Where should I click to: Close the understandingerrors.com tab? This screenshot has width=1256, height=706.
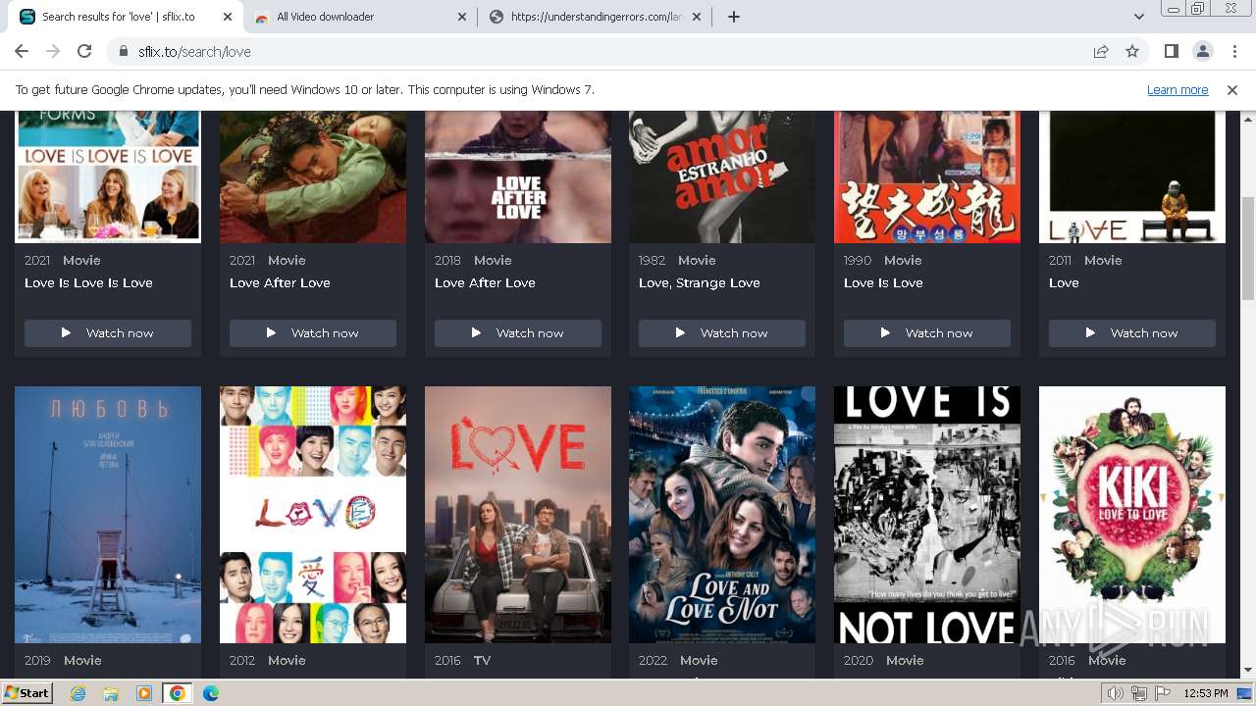pos(696,17)
